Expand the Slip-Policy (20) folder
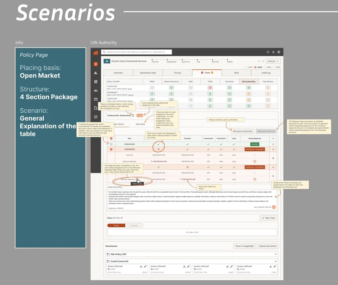The width and height of the screenshot is (338, 285). [x=275, y=254]
